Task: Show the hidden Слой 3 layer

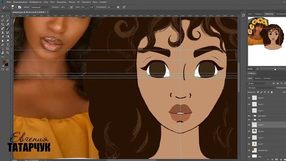Action: pos(249,110)
